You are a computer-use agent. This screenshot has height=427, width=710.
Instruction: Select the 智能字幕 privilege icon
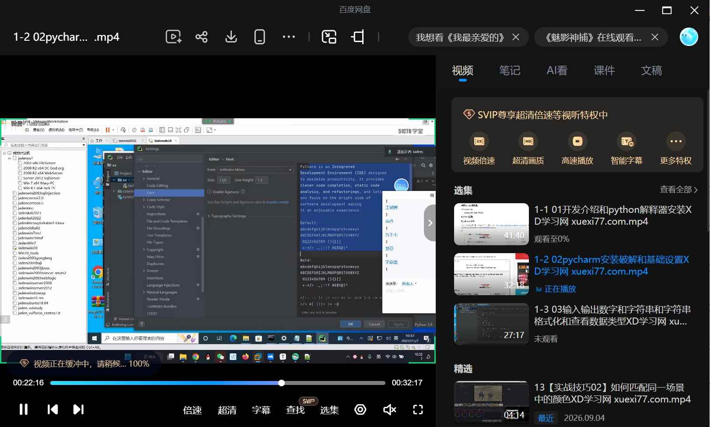[626, 141]
